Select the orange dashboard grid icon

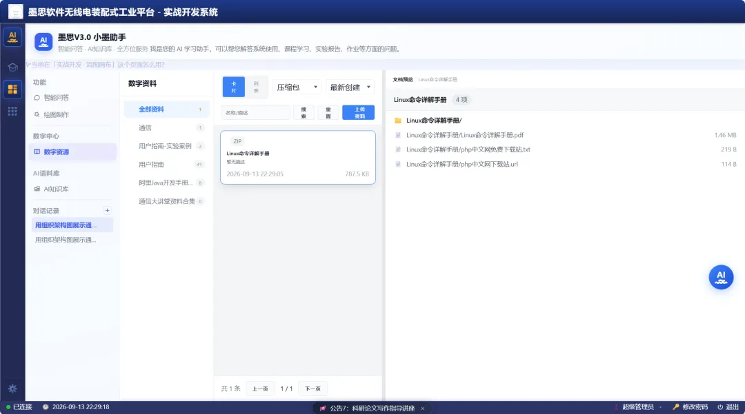pyautogui.click(x=12, y=89)
